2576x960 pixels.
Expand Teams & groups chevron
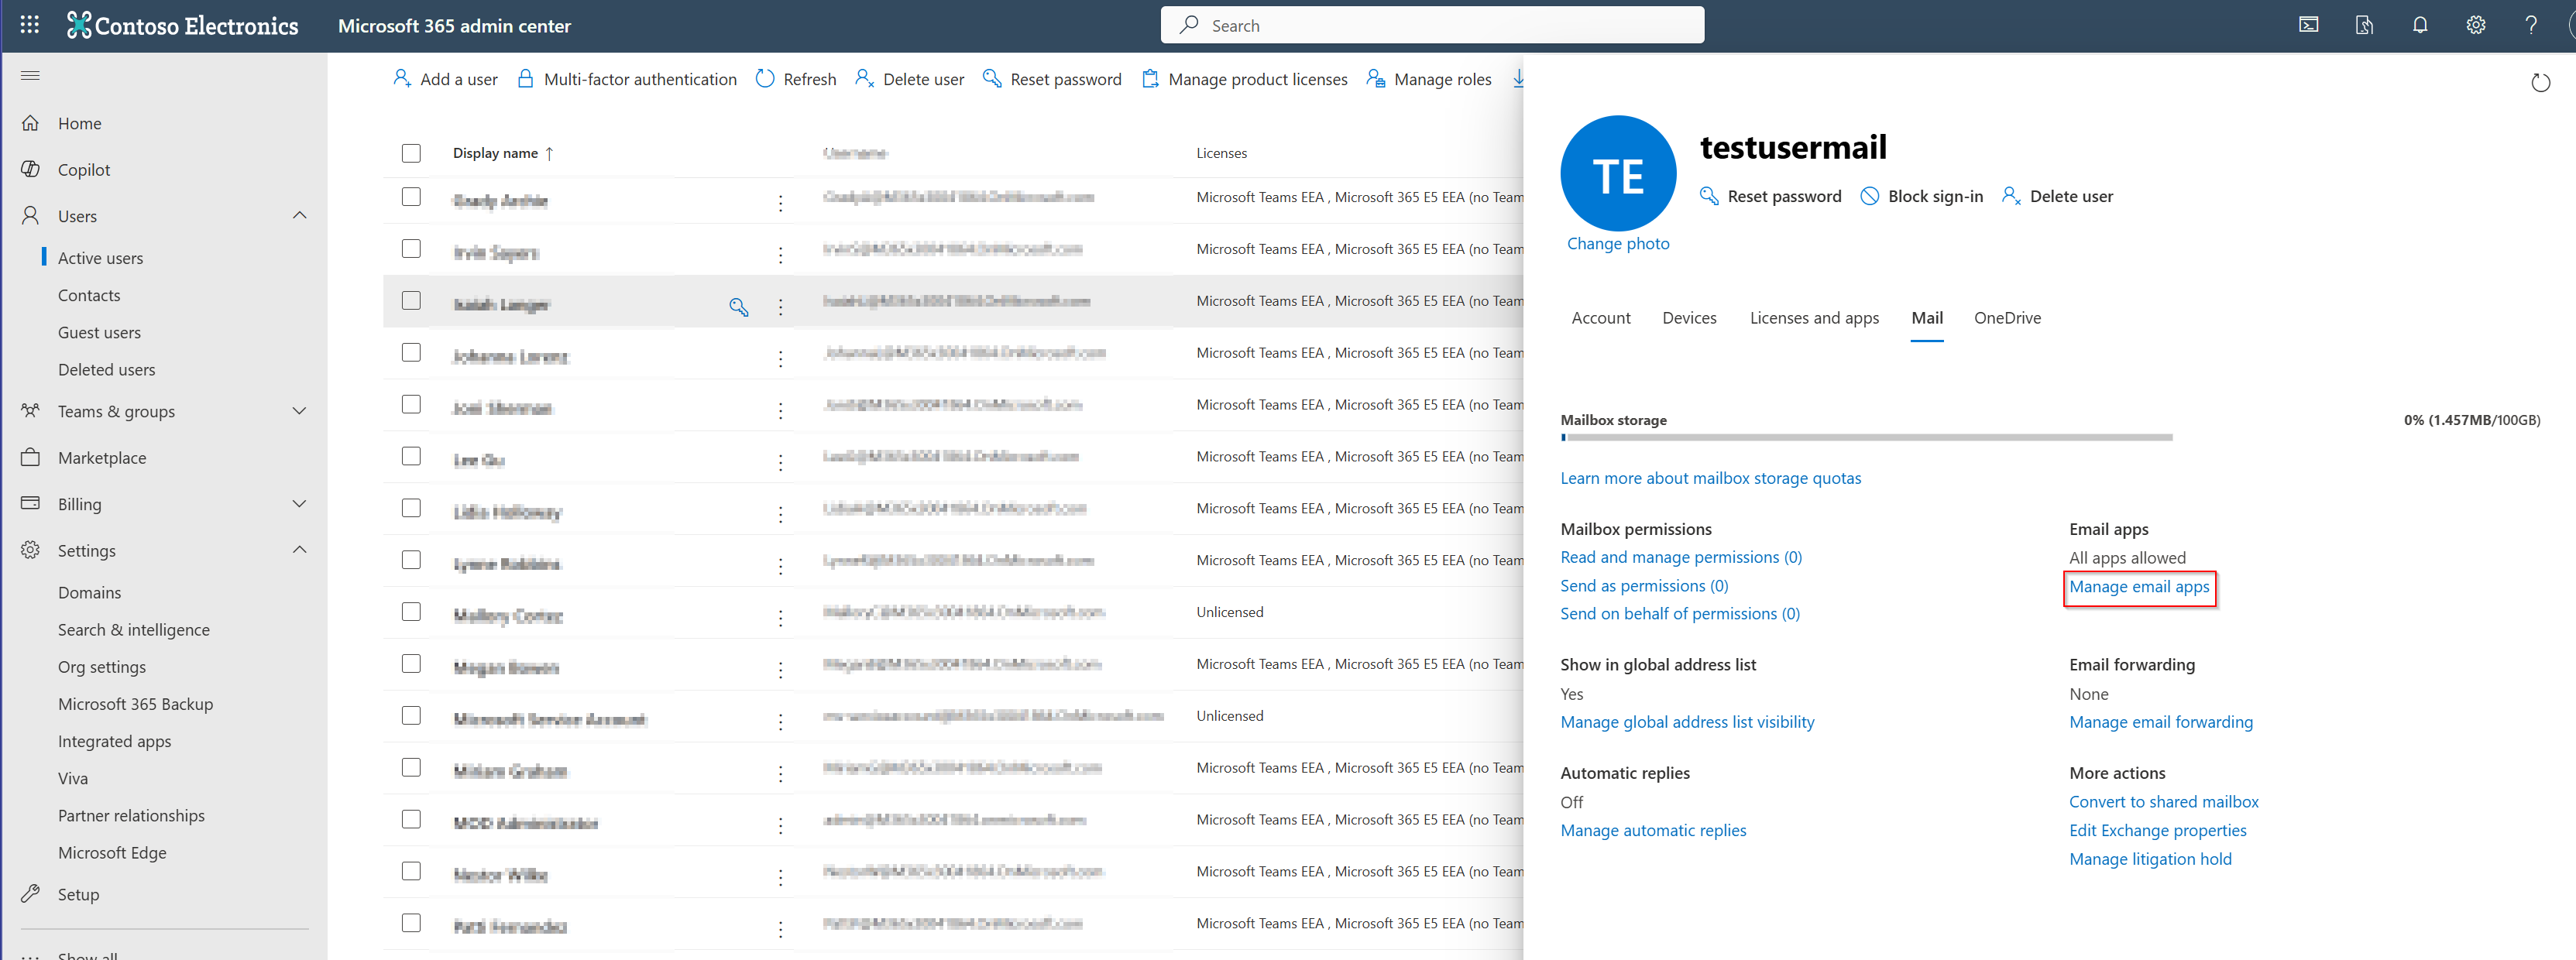299,411
